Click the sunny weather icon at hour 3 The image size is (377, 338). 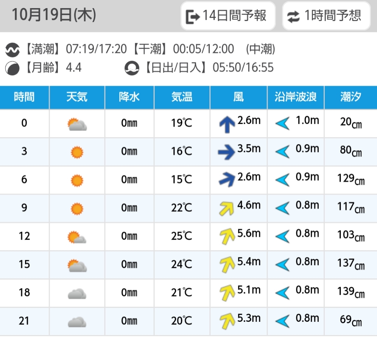77,152
